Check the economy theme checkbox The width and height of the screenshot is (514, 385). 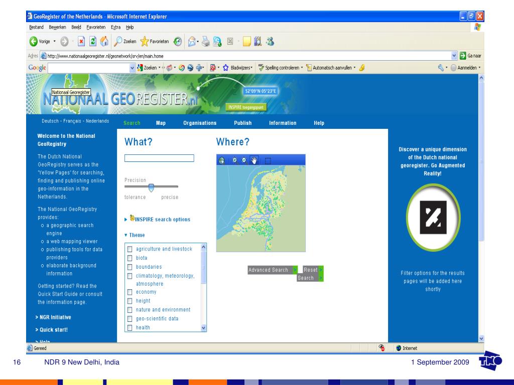coord(130,292)
